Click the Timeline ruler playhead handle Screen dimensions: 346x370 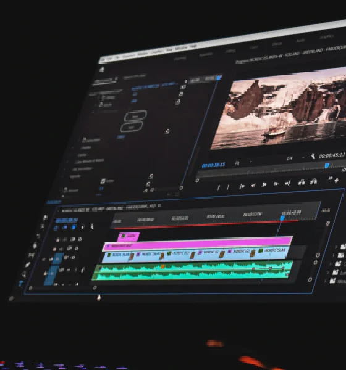pos(282,218)
